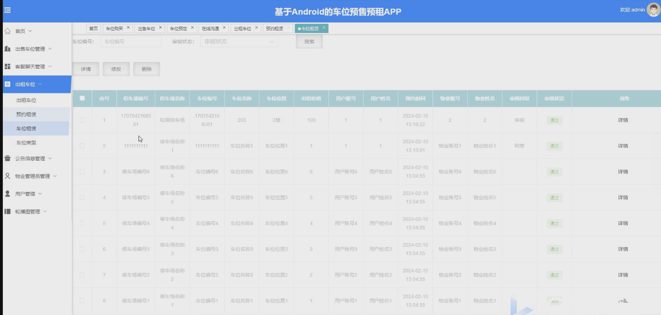The height and width of the screenshot is (315, 661).
Task: Check the checkbox for row 3
Action: [x=82, y=172]
